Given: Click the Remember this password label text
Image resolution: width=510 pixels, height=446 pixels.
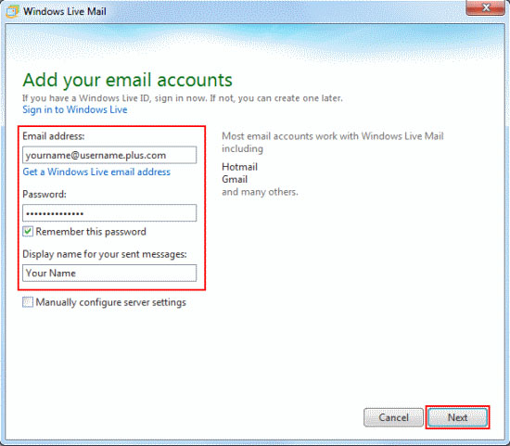Looking at the screenshot, I should [x=91, y=232].
